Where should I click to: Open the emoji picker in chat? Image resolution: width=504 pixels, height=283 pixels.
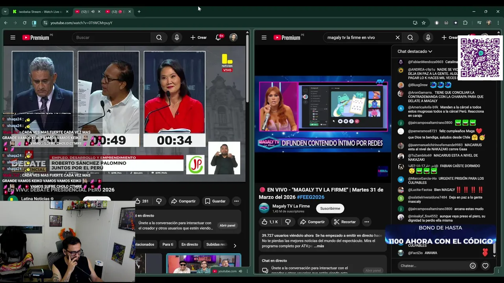pos(472,266)
